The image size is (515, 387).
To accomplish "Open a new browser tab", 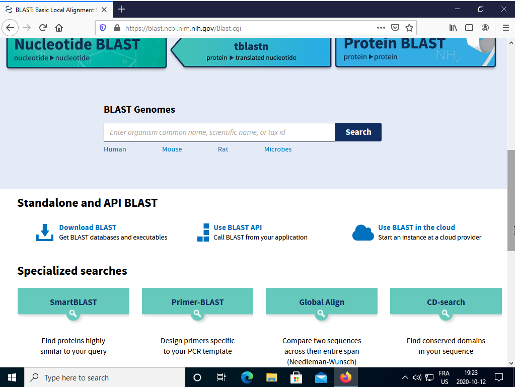I will pyautogui.click(x=121, y=10).
